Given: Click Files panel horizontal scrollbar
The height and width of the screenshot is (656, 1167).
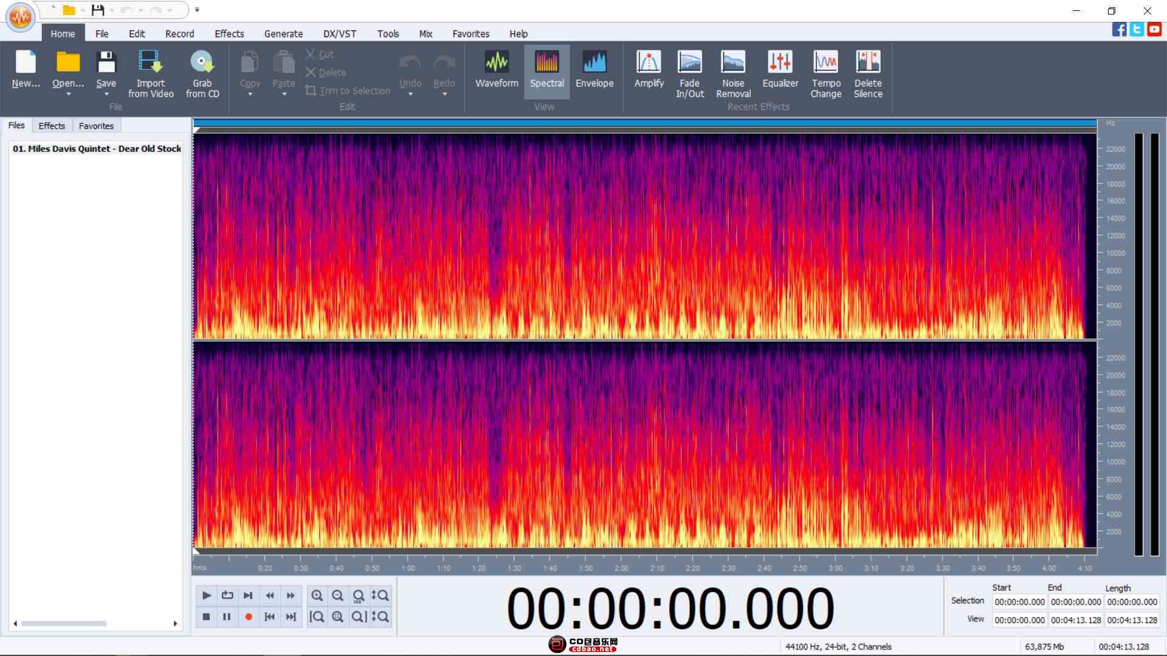Looking at the screenshot, I should [x=95, y=624].
